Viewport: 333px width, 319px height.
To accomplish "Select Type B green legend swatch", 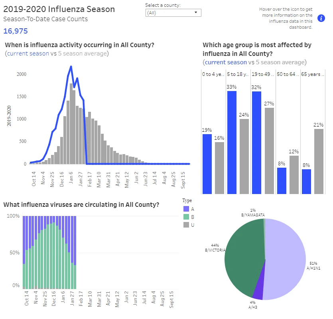I will coord(186,217).
